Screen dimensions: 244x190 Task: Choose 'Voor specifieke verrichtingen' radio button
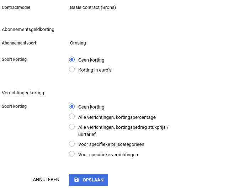click(x=72, y=154)
